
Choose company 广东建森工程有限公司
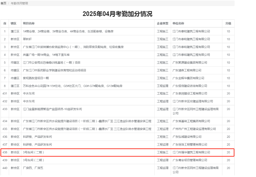click(x=187, y=70)
